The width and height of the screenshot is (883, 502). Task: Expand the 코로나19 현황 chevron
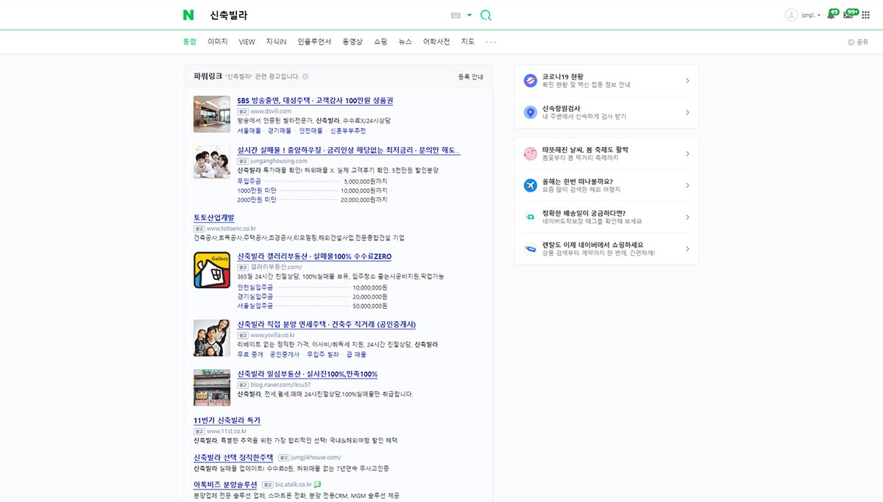click(x=687, y=80)
